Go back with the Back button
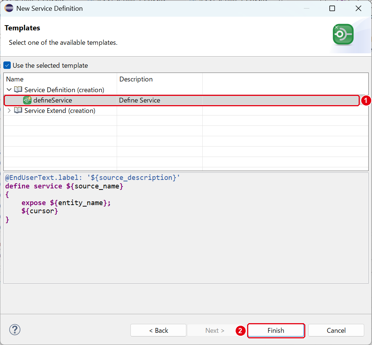The image size is (372, 345). click(158, 330)
